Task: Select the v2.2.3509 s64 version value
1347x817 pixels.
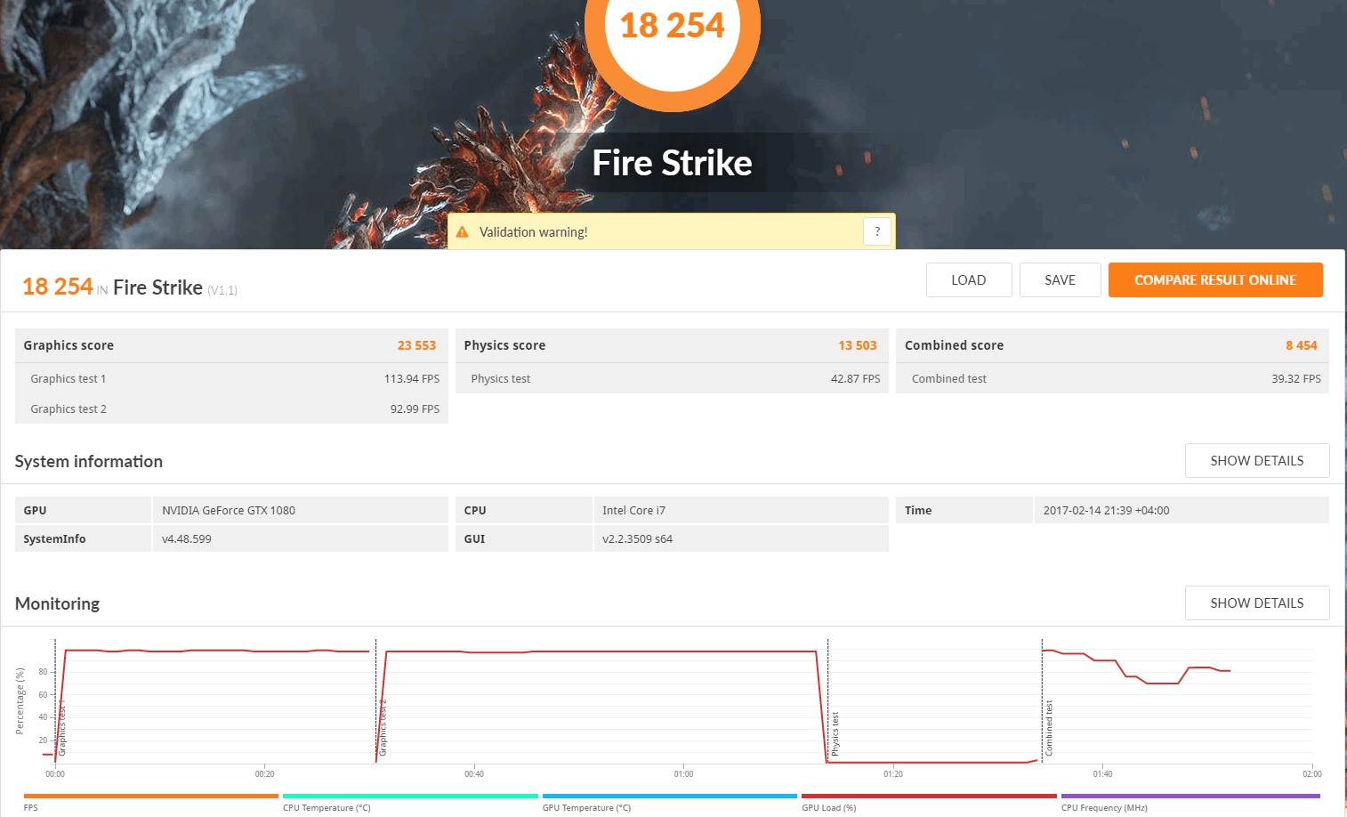Action: pyautogui.click(x=637, y=539)
